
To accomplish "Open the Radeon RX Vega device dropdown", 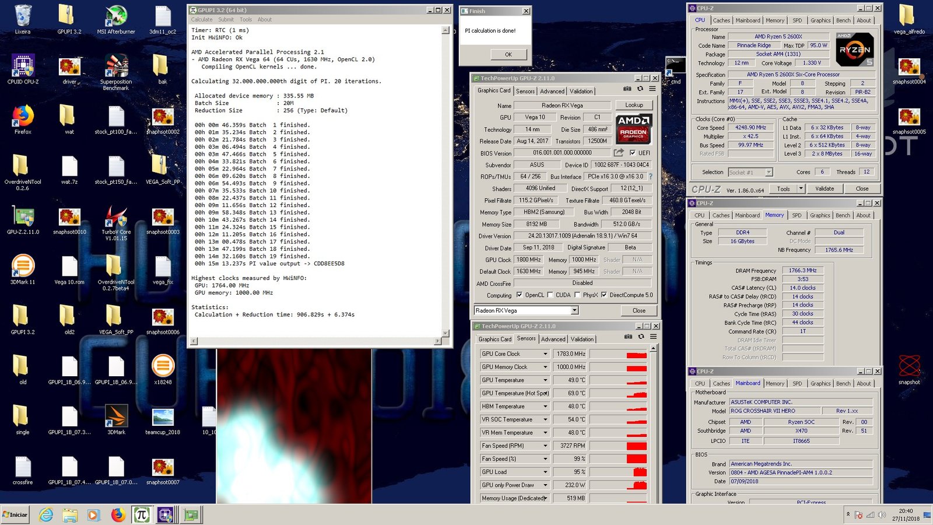I will pyautogui.click(x=573, y=310).
